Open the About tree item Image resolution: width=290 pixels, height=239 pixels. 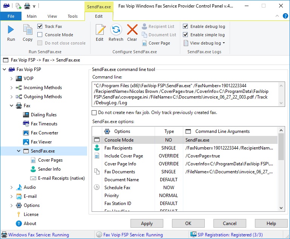coord(30,224)
